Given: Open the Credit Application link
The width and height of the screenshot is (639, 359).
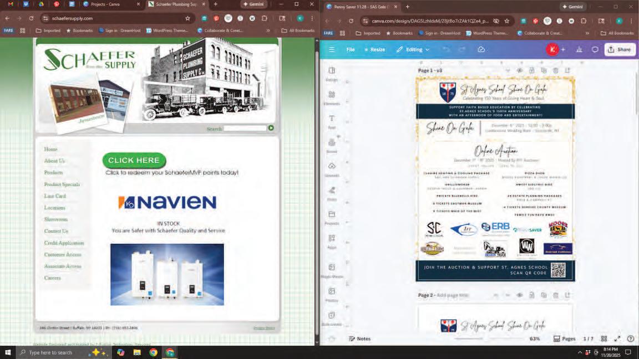Looking at the screenshot, I should (64, 243).
